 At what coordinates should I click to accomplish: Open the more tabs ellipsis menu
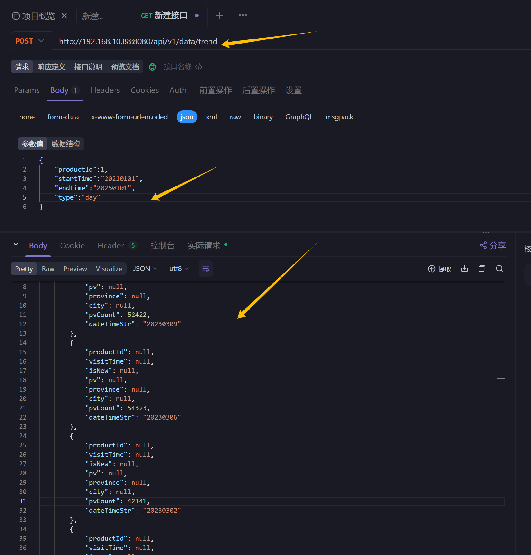(243, 15)
